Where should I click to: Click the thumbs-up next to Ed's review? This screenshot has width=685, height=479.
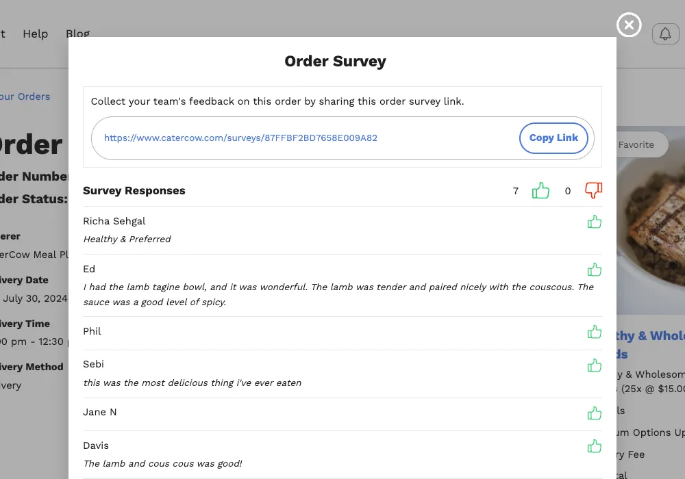point(594,269)
